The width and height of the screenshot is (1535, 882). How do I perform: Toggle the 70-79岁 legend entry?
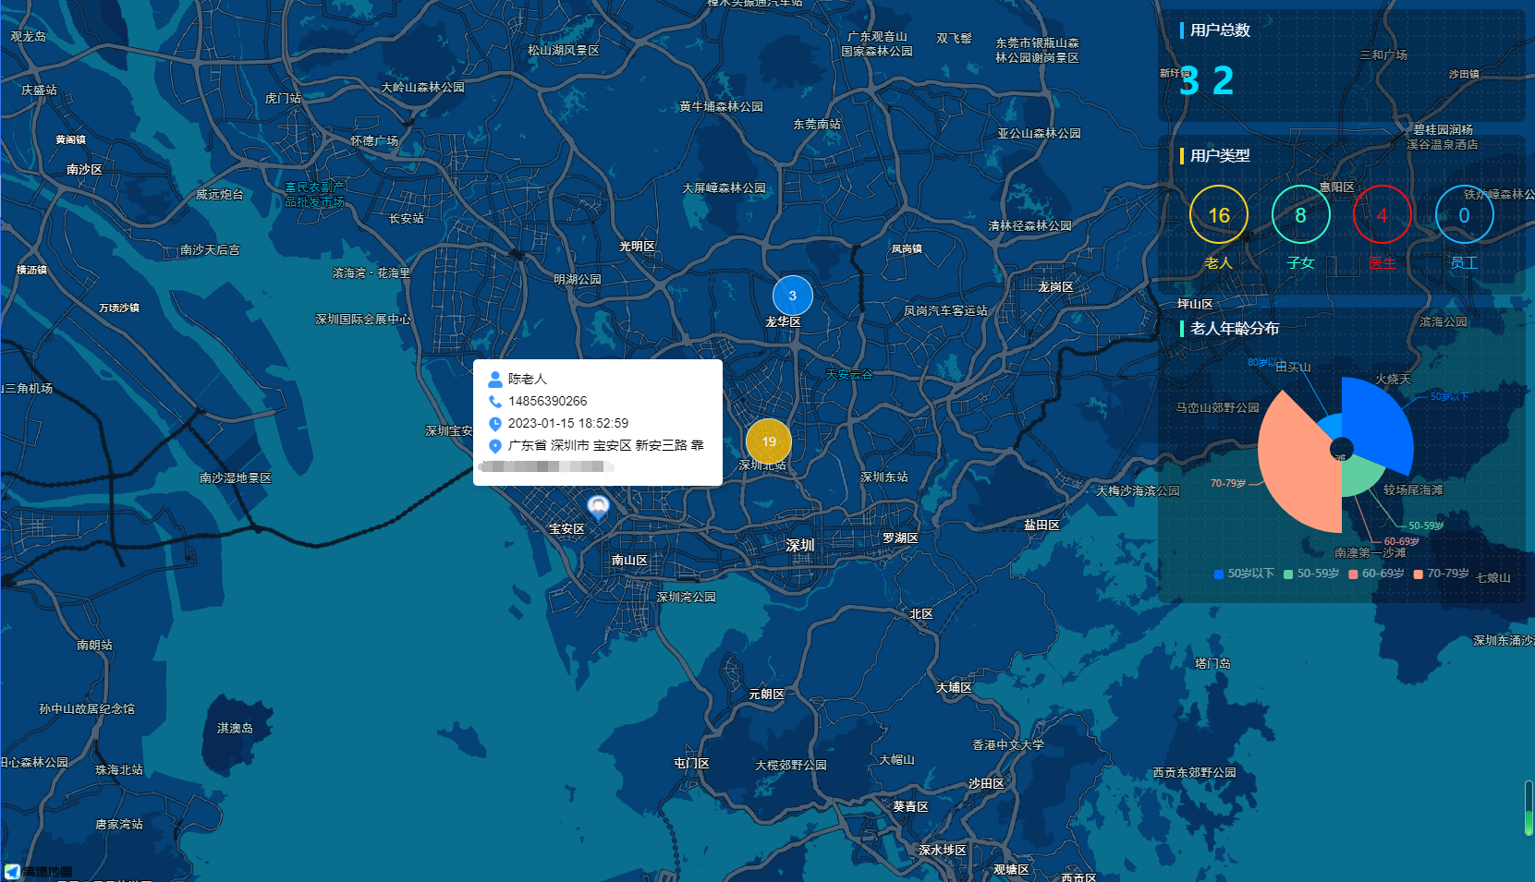[1441, 574]
